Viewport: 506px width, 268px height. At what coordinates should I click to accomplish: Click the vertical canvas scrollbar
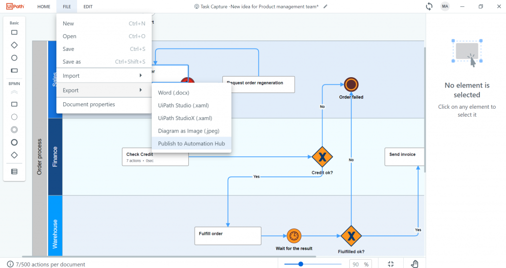(424, 110)
